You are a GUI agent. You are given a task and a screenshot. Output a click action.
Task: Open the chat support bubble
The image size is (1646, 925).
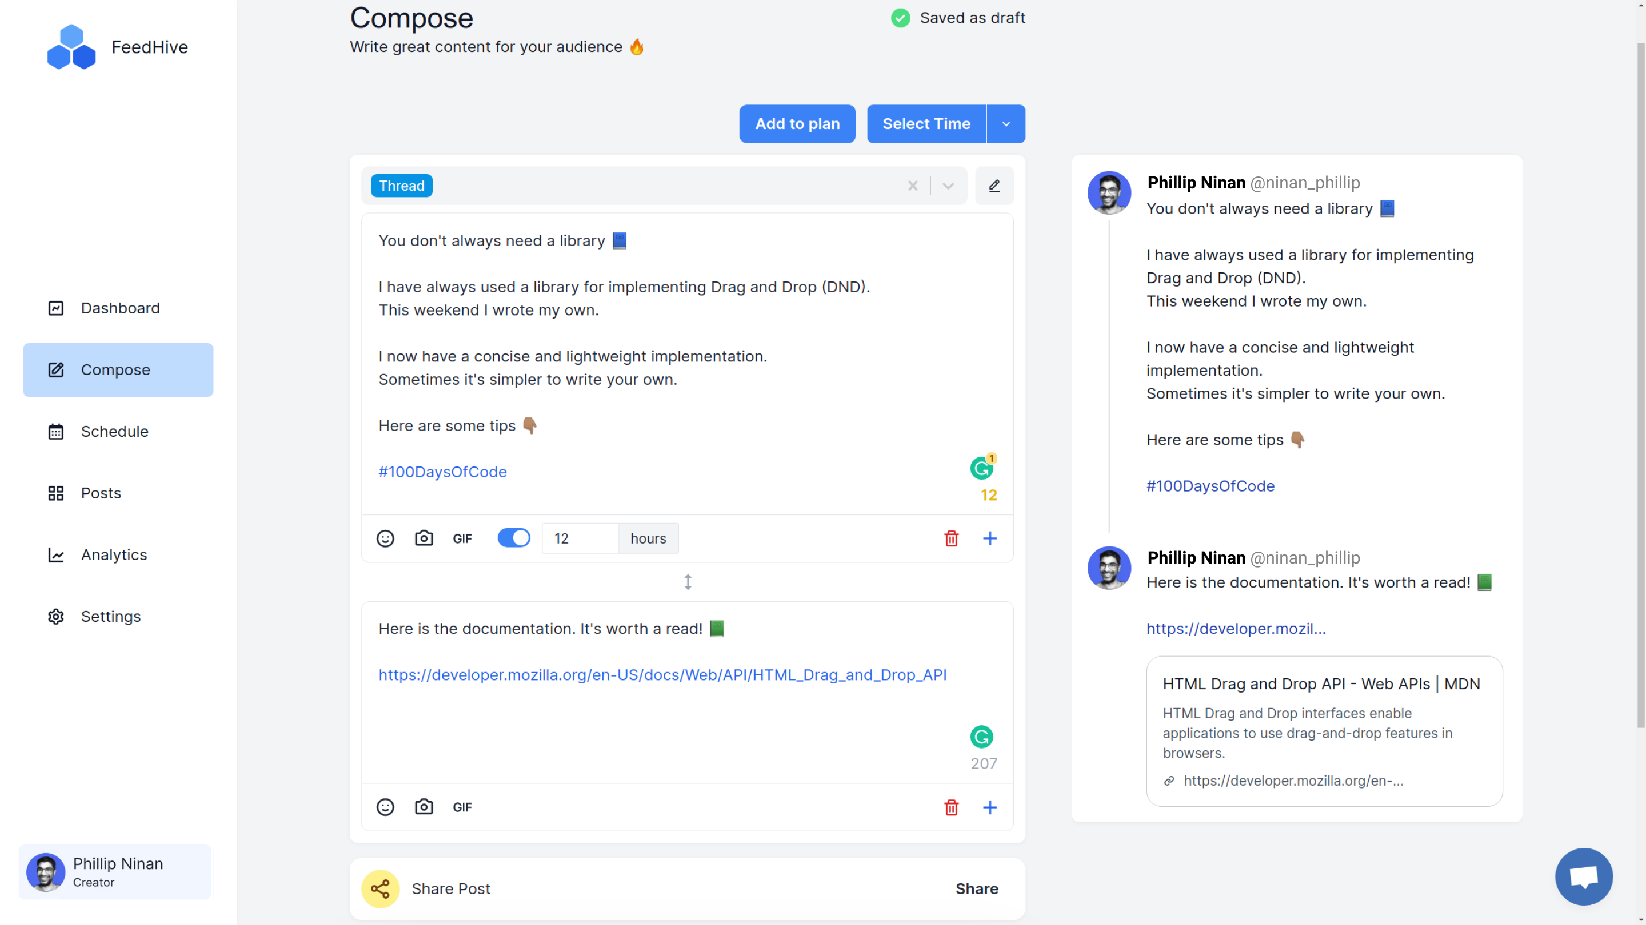pyautogui.click(x=1584, y=876)
